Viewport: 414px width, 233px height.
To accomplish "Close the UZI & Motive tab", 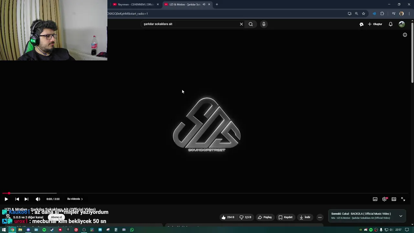I will click(209, 4).
